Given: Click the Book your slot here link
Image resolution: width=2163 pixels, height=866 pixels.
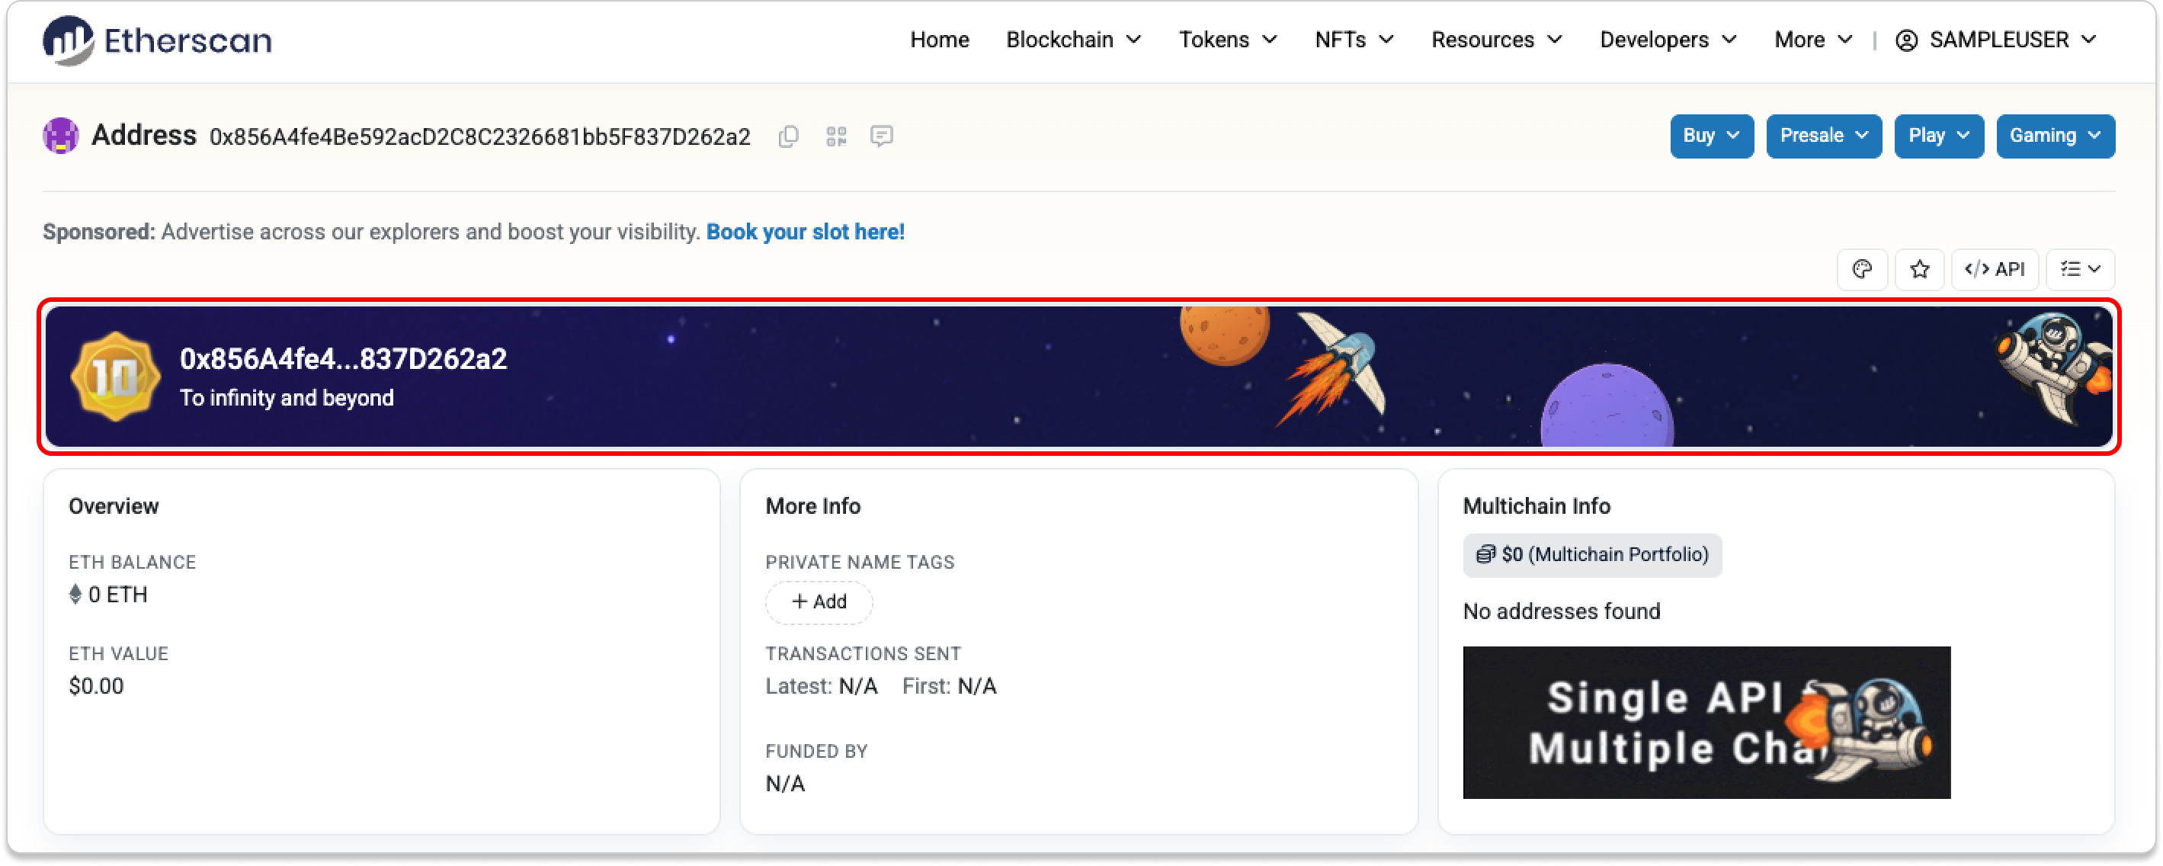Looking at the screenshot, I should click(806, 232).
